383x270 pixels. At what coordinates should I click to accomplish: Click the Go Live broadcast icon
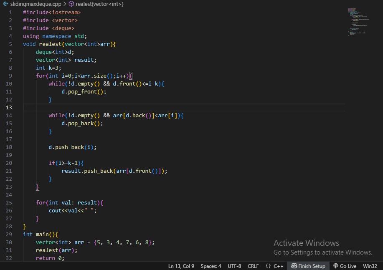pyautogui.click(x=336, y=266)
